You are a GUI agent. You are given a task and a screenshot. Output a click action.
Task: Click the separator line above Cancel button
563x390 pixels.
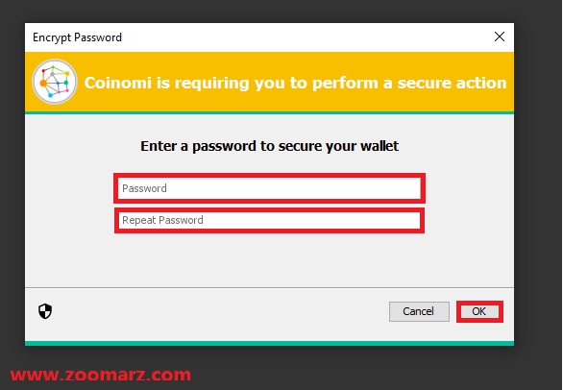pos(269,287)
